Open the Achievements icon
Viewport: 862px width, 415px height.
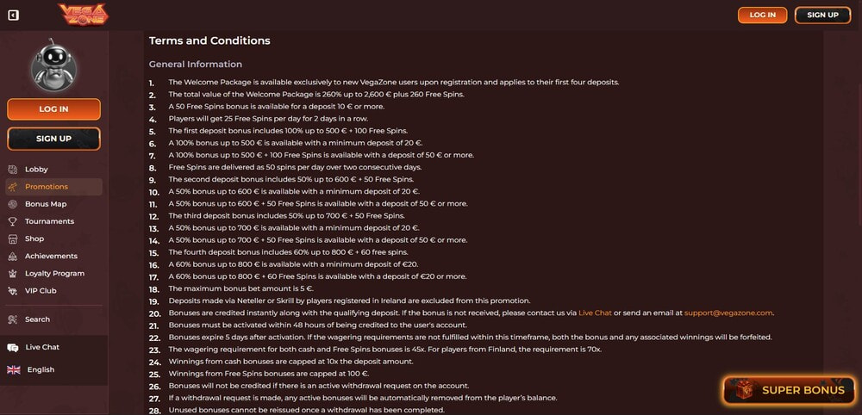click(x=13, y=257)
